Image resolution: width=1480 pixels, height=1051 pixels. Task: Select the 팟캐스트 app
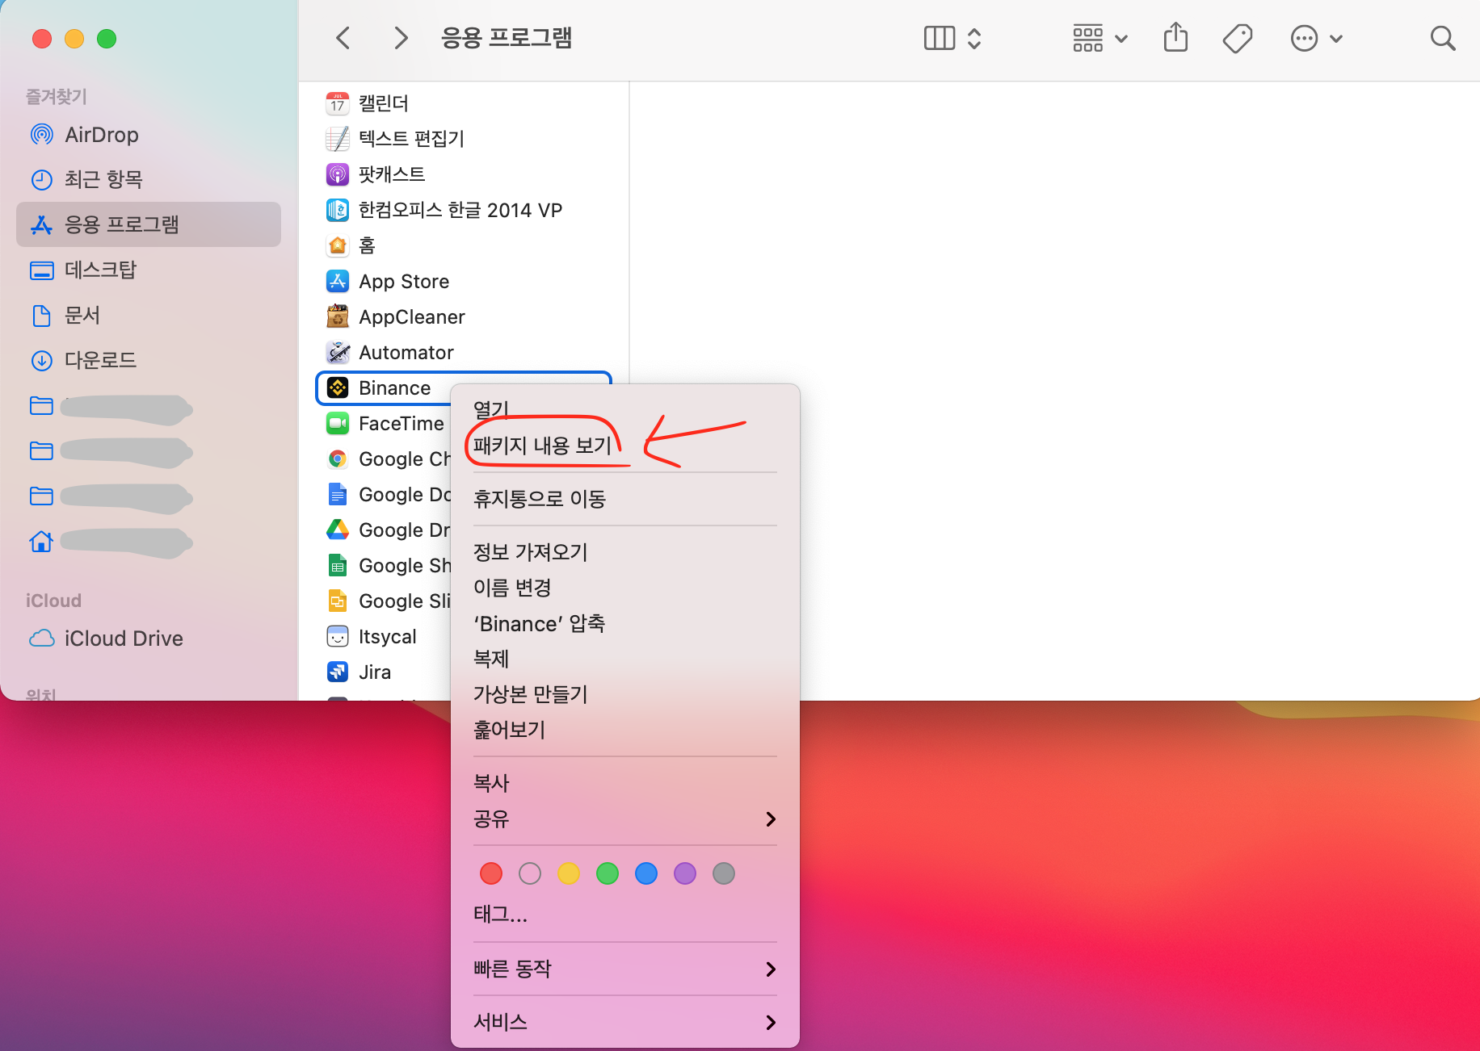click(464, 174)
